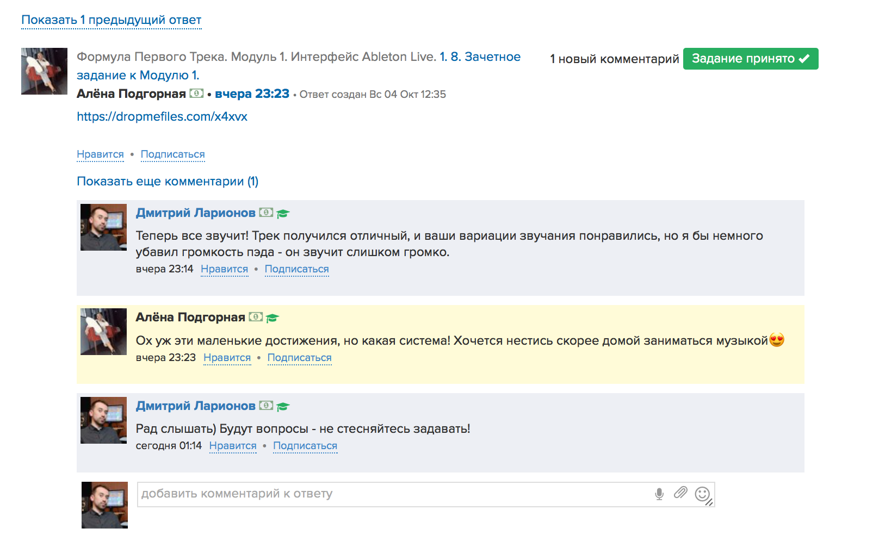Click checkmark icon on 'Задание принято' button
Image resolution: width=879 pixels, height=547 pixels.
coord(804,59)
